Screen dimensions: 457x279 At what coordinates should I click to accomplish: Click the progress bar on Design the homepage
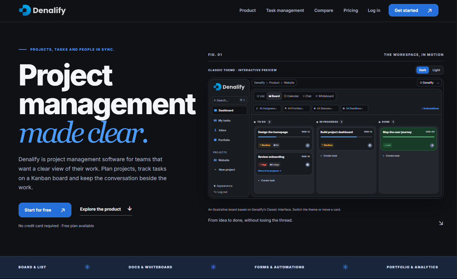coord(284,137)
